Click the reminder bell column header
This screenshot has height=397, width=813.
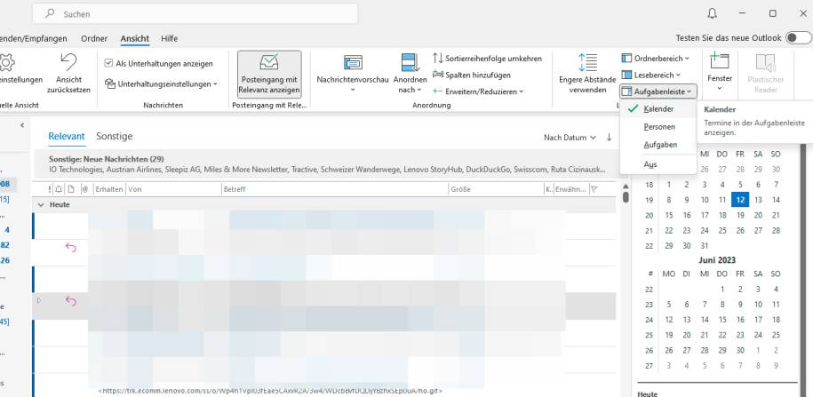tap(59, 190)
